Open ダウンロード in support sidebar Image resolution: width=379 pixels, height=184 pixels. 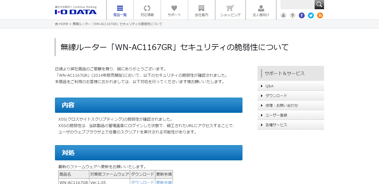tap(291, 96)
